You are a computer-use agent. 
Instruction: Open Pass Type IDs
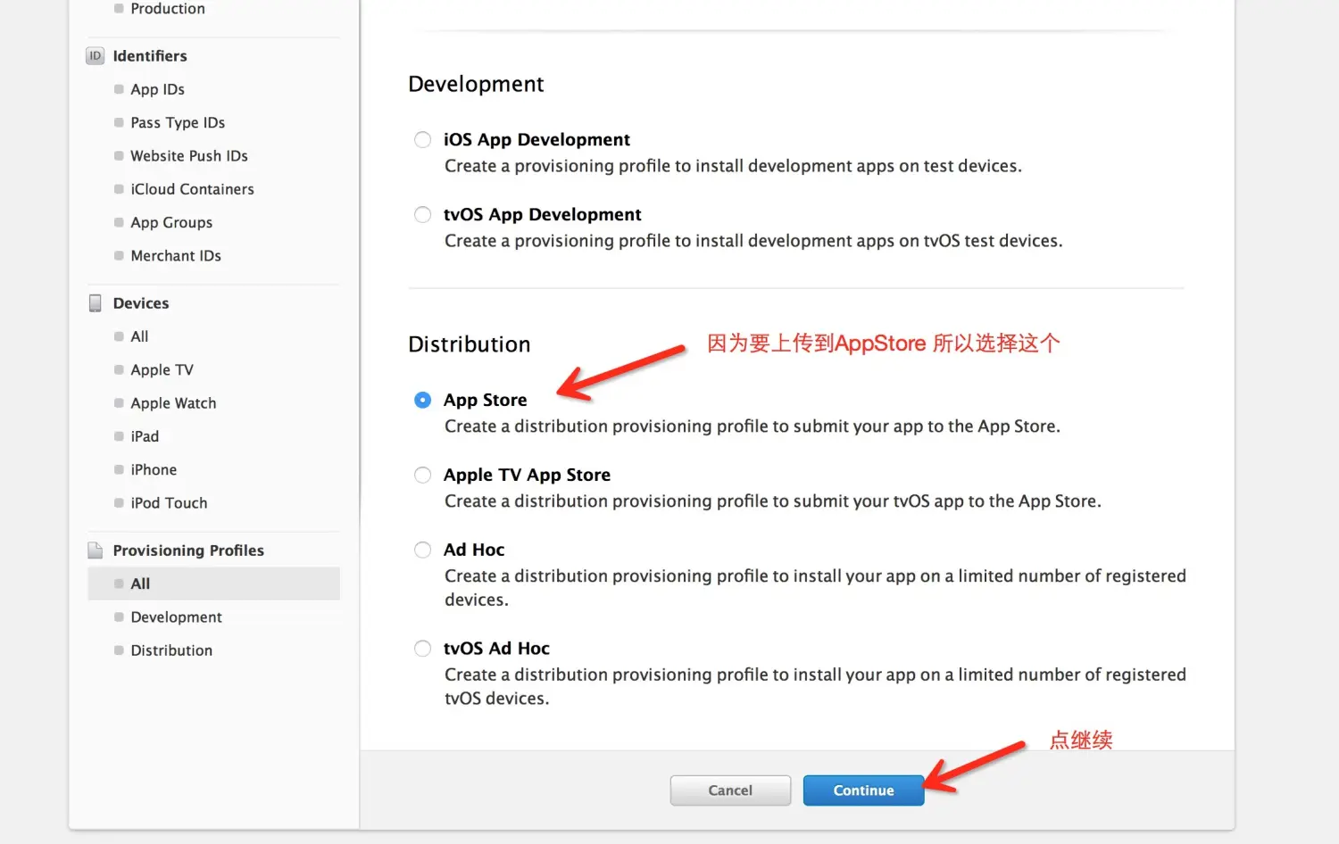click(x=178, y=123)
